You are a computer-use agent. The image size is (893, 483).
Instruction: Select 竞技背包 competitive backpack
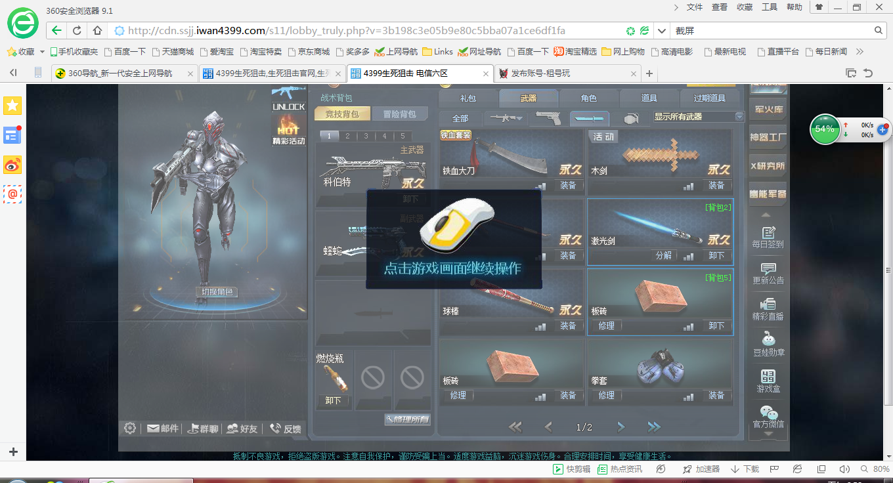(x=343, y=114)
